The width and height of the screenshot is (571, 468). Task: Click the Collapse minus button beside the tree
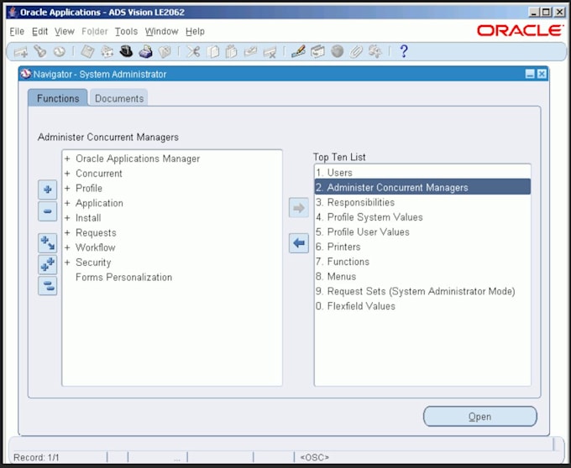[47, 211]
